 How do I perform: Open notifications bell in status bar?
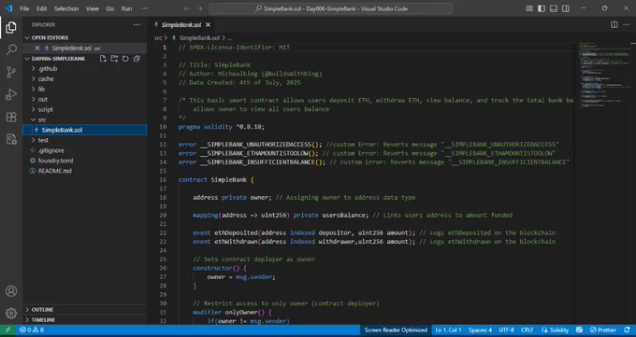627,330
